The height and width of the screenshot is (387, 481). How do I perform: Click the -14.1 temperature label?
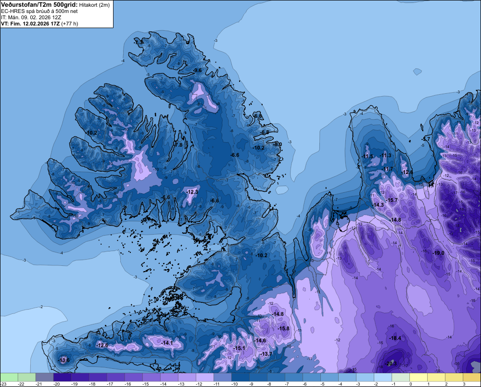point(167,343)
